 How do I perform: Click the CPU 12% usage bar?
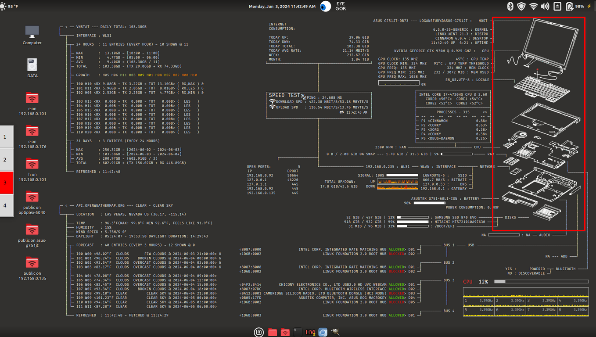(541, 282)
